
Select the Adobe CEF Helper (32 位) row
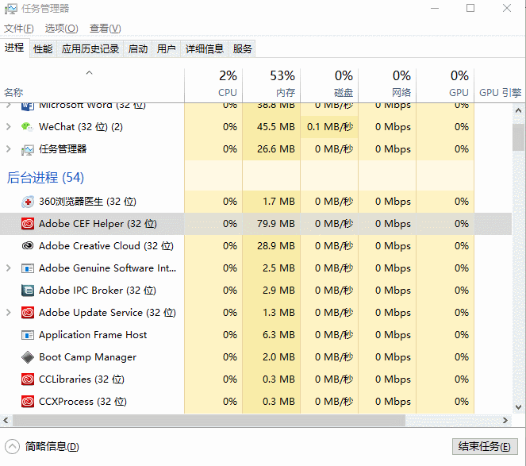pos(255,224)
